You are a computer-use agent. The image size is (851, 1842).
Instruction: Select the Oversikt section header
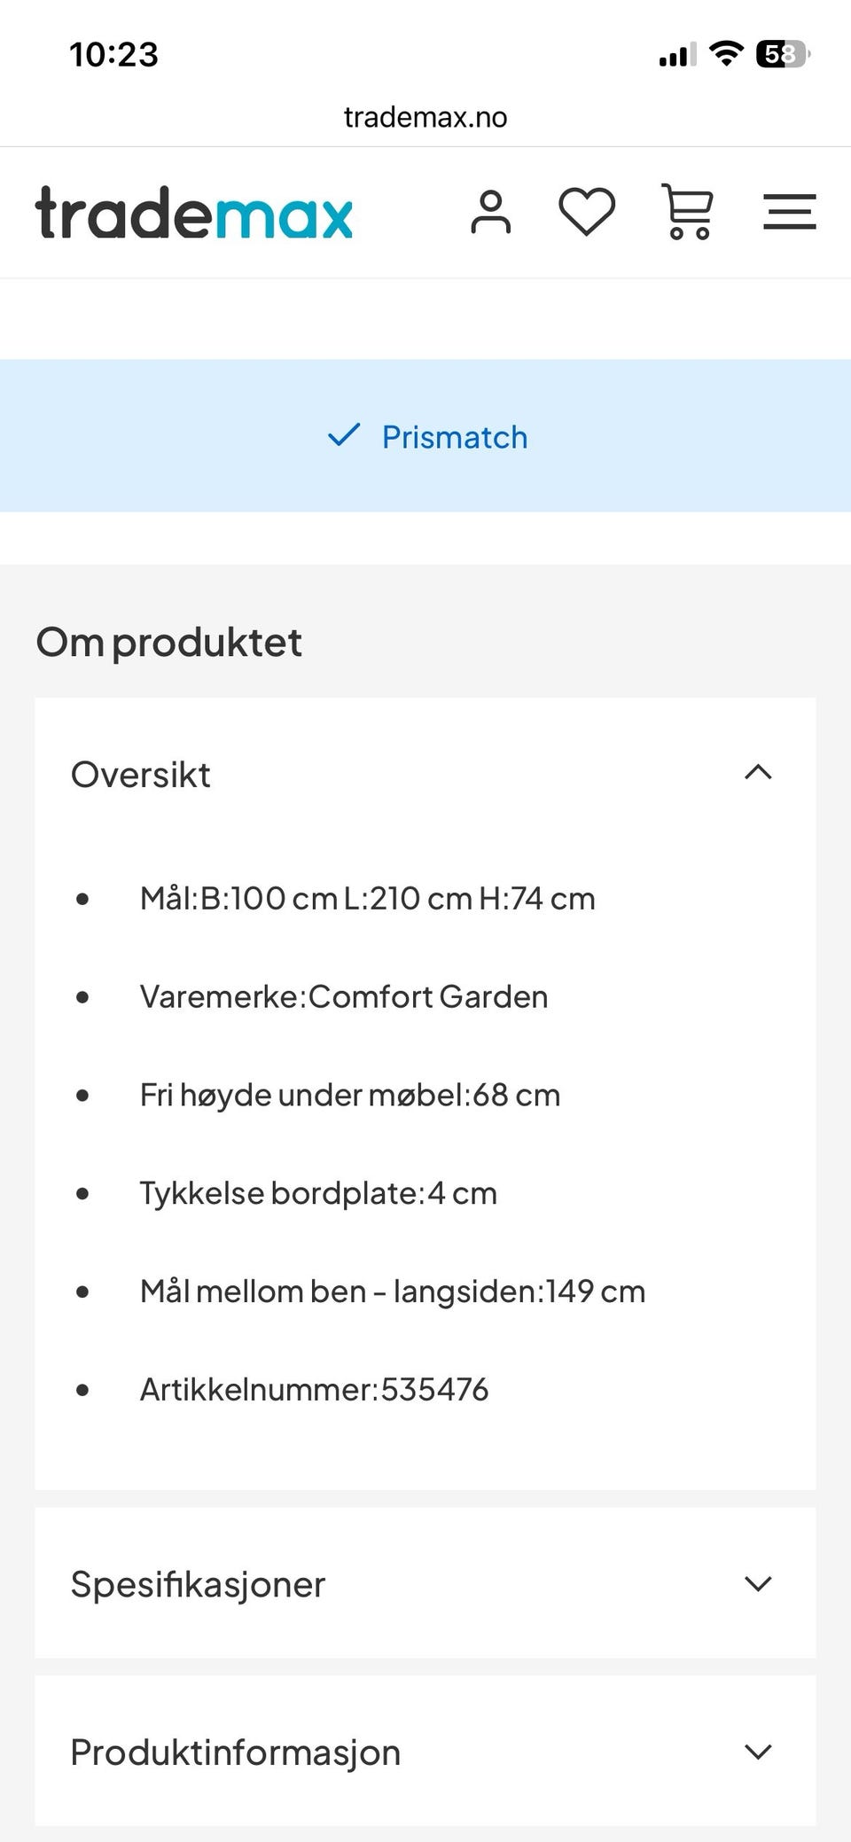[425, 774]
